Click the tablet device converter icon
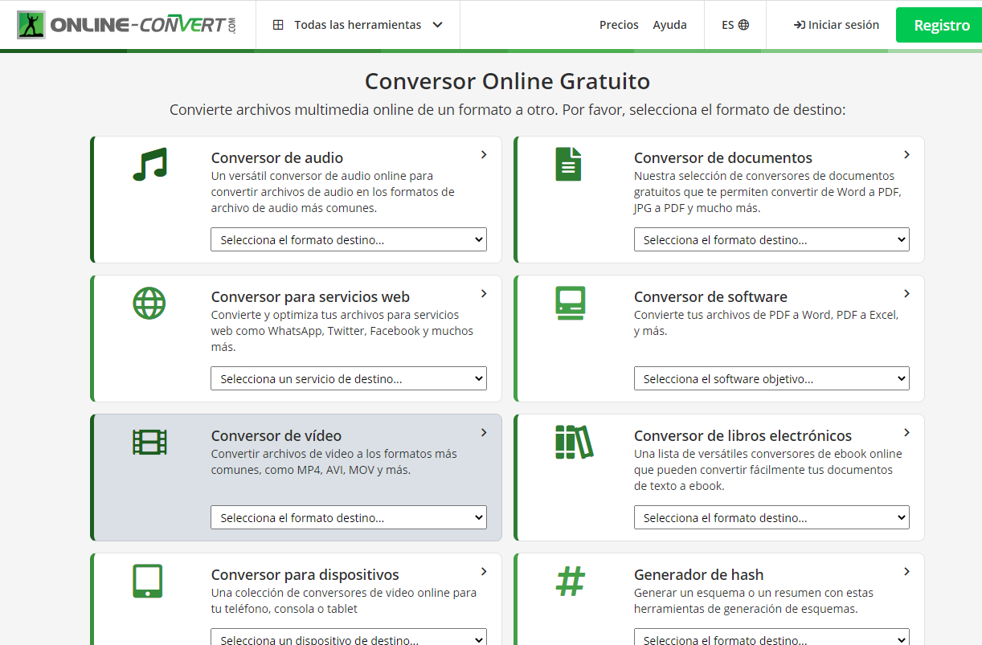This screenshot has width=982, height=645. click(x=148, y=581)
